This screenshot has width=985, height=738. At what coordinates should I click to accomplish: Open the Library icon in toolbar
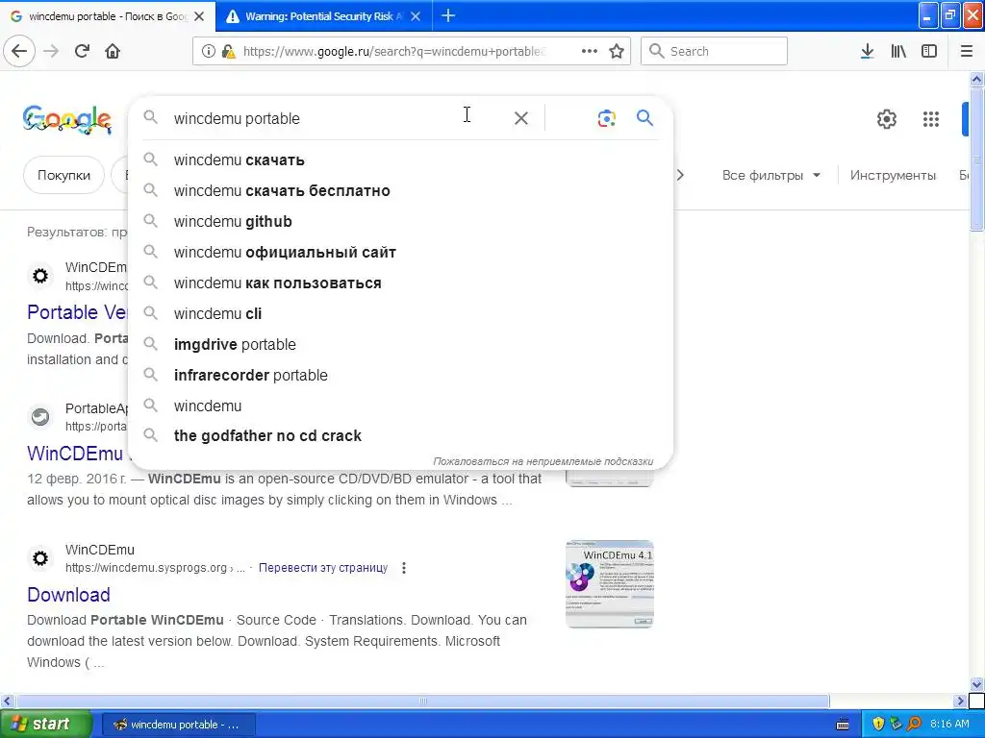pyautogui.click(x=898, y=51)
